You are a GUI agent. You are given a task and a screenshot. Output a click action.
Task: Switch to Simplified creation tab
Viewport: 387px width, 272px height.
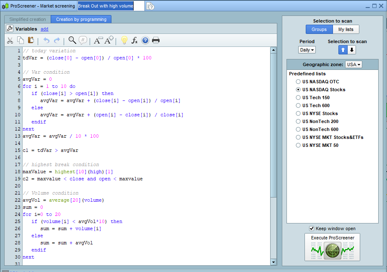(28, 19)
